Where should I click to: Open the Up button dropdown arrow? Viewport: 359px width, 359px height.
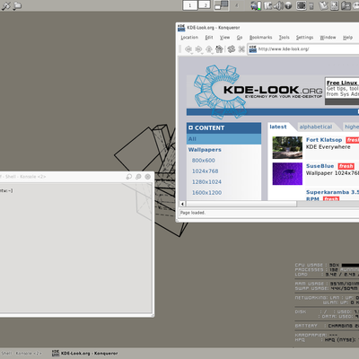(213, 53)
